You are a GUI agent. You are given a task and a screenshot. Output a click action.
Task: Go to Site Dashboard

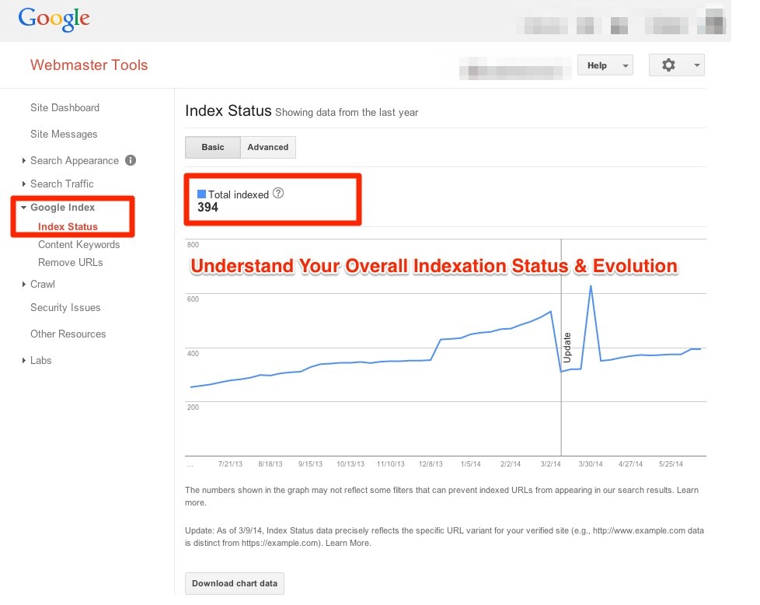(64, 108)
